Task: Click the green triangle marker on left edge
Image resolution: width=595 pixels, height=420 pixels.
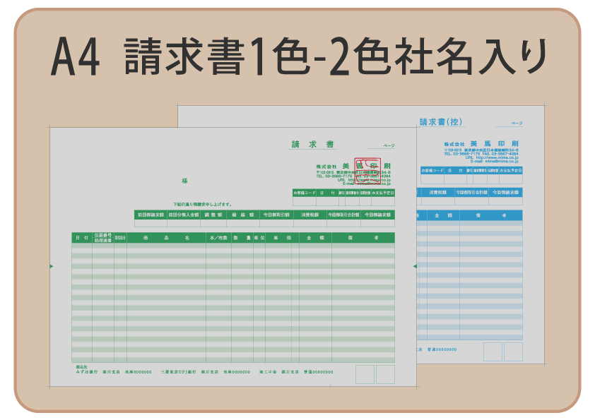Action: (x=51, y=266)
